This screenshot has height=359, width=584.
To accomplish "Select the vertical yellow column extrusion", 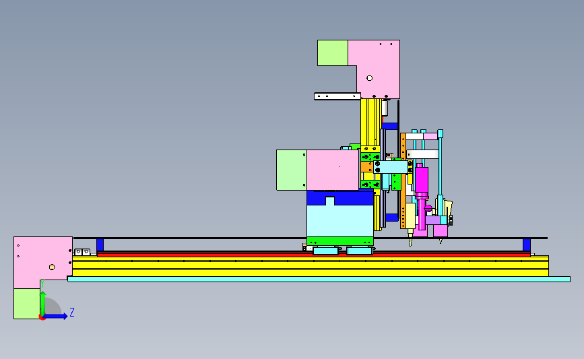I will [x=370, y=122].
